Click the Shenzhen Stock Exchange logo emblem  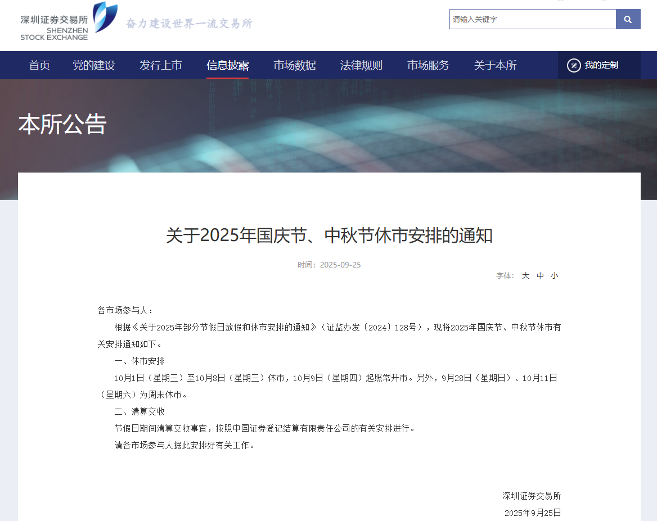105,16
